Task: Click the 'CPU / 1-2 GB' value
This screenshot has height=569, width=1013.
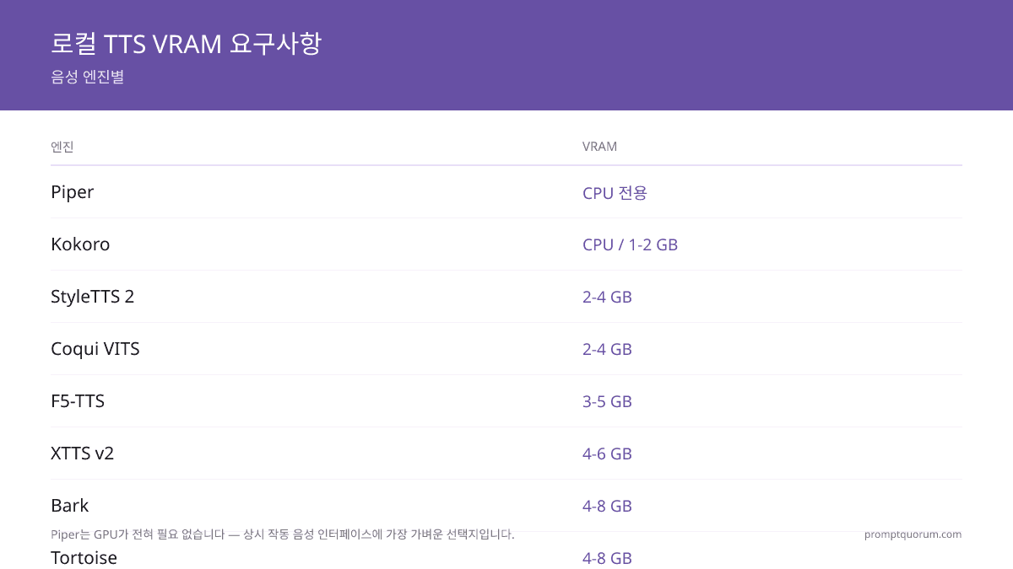Action: click(630, 244)
